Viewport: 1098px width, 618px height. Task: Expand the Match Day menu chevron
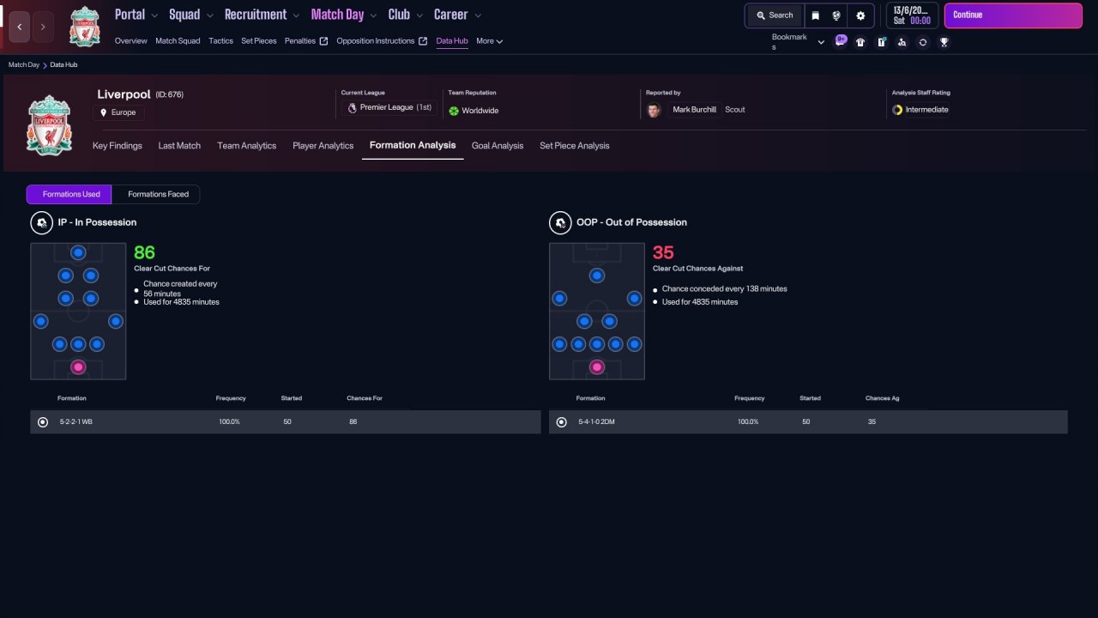click(x=373, y=15)
